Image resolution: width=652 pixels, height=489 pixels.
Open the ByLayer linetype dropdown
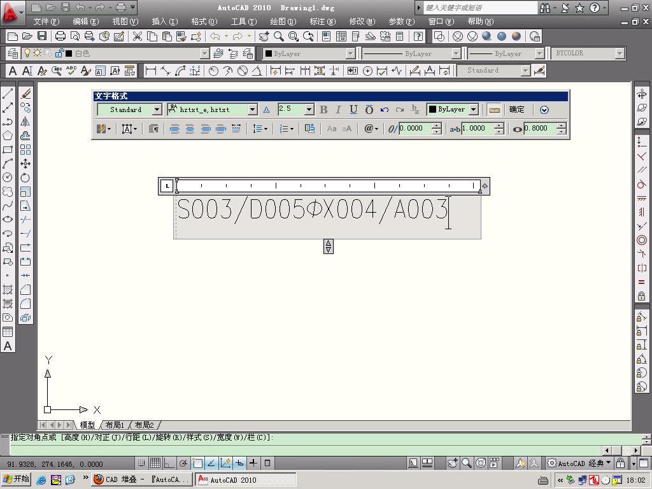tap(456, 53)
